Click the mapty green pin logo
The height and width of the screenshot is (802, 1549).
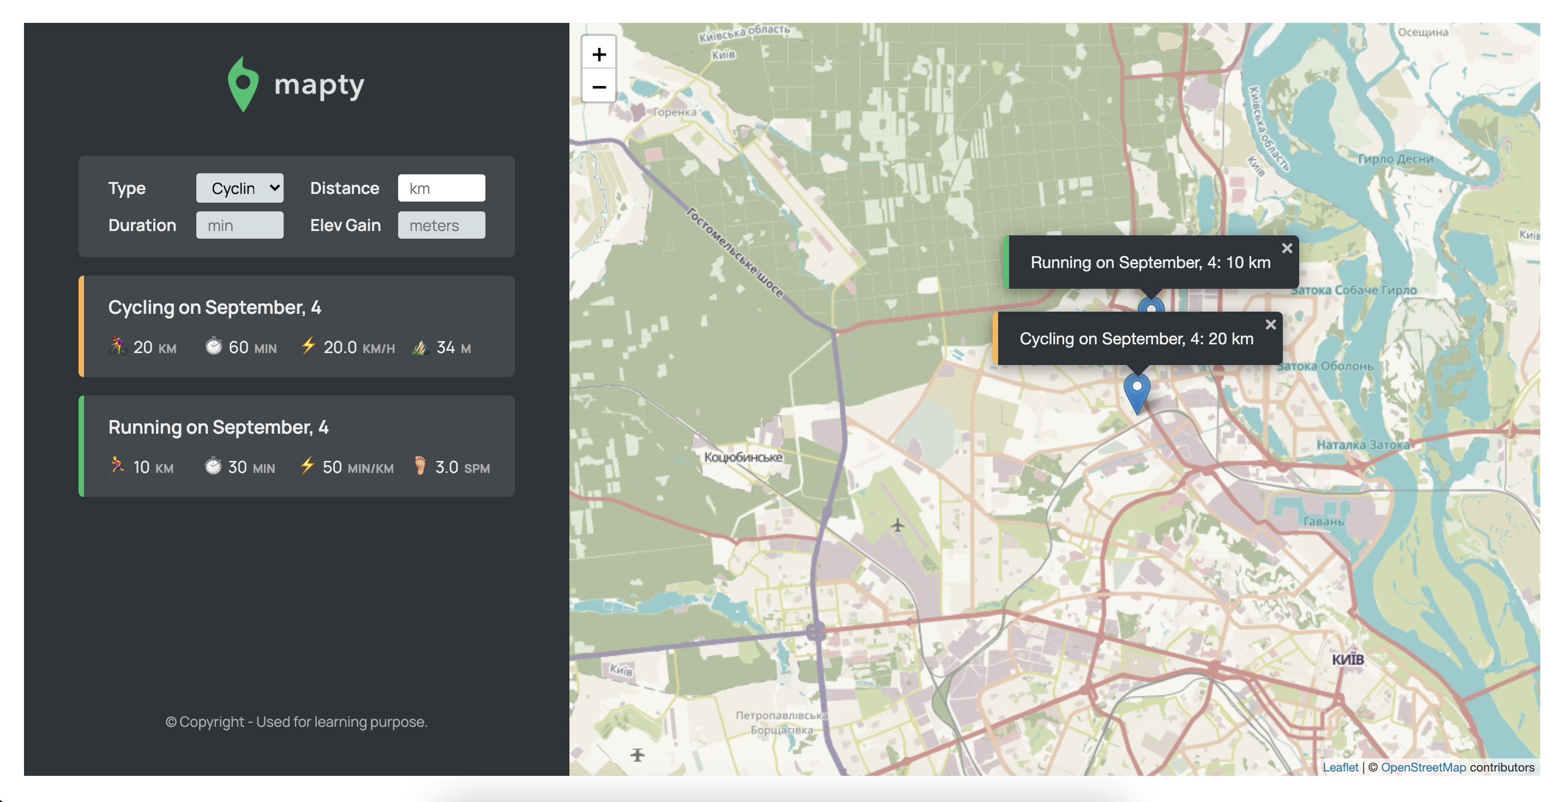tap(243, 84)
